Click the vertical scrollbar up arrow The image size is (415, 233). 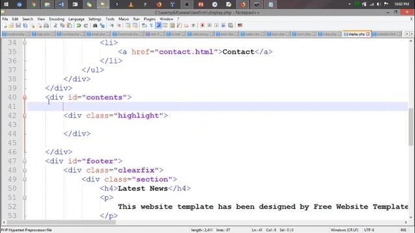[x=410, y=41]
